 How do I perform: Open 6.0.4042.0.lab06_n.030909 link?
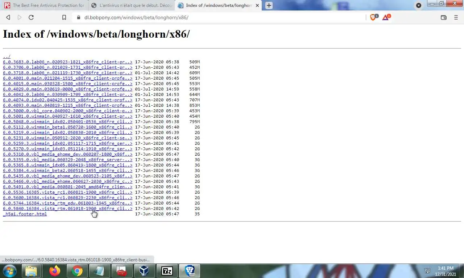click(x=68, y=94)
